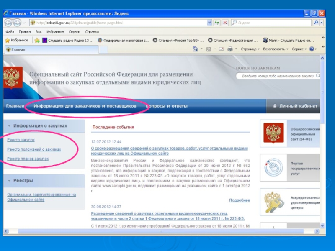Open Организации, зарегистрированные на Официальном сайте link
The height and width of the screenshot is (251, 335).
[x=41, y=197]
